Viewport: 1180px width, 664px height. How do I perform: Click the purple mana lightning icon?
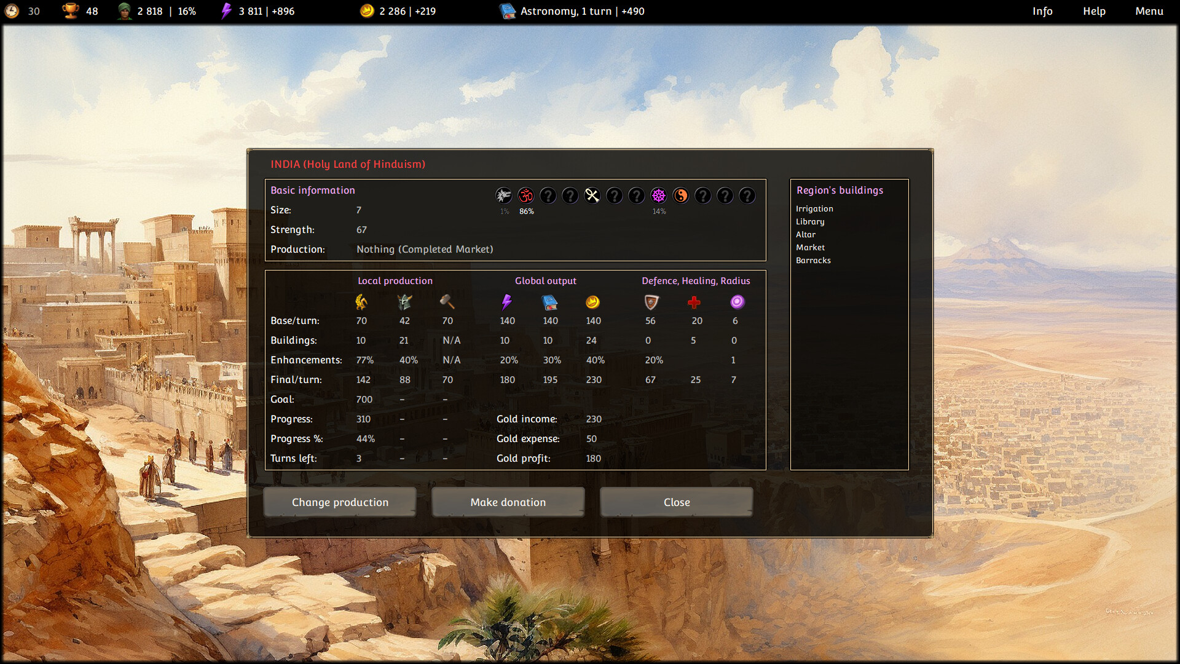coord(508,301)
